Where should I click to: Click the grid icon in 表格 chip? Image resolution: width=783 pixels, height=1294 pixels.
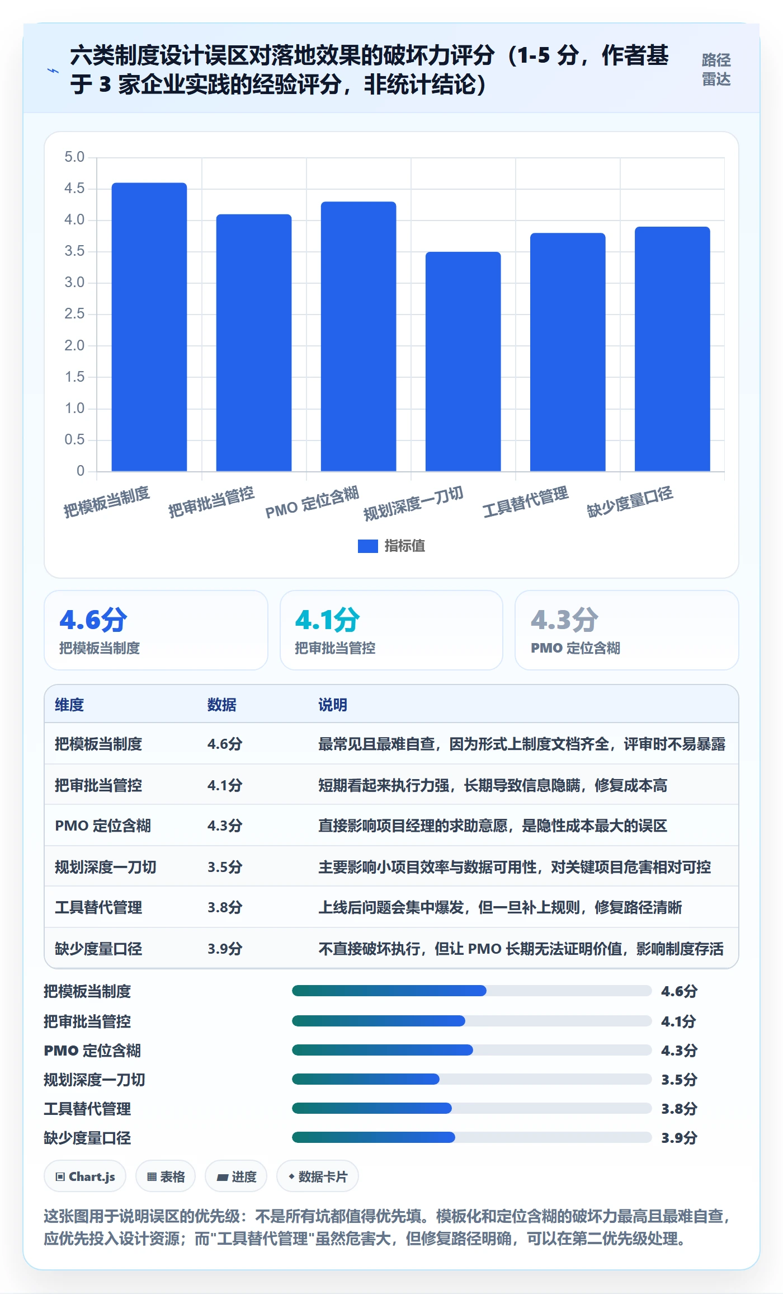[152, 1176]
